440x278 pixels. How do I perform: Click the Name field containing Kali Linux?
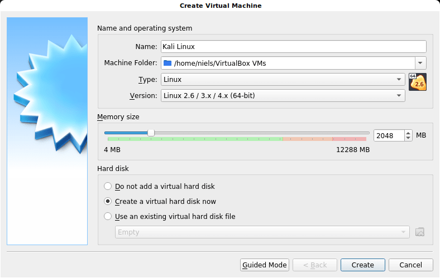(x=294, y=46)
